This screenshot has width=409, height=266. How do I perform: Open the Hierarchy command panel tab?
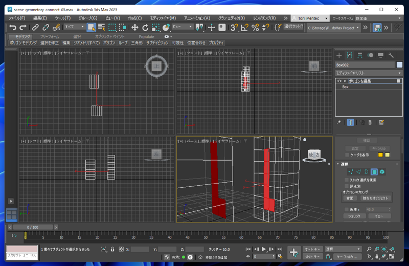360,55
